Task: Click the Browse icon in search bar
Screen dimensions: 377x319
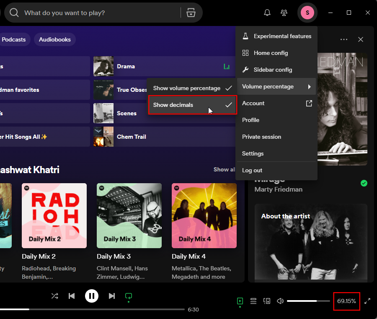Action: tap(191, 13)
